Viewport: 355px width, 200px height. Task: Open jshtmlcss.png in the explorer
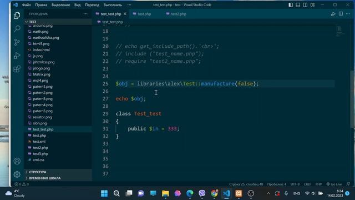[44, 62]
